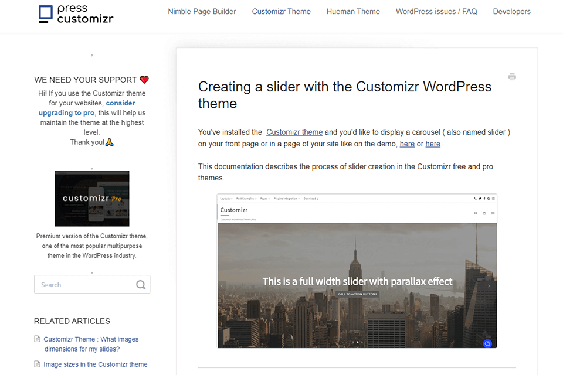
Task: Open 'Image sizes in the Customizr theme' article
Action: click(x=96, y=364)
